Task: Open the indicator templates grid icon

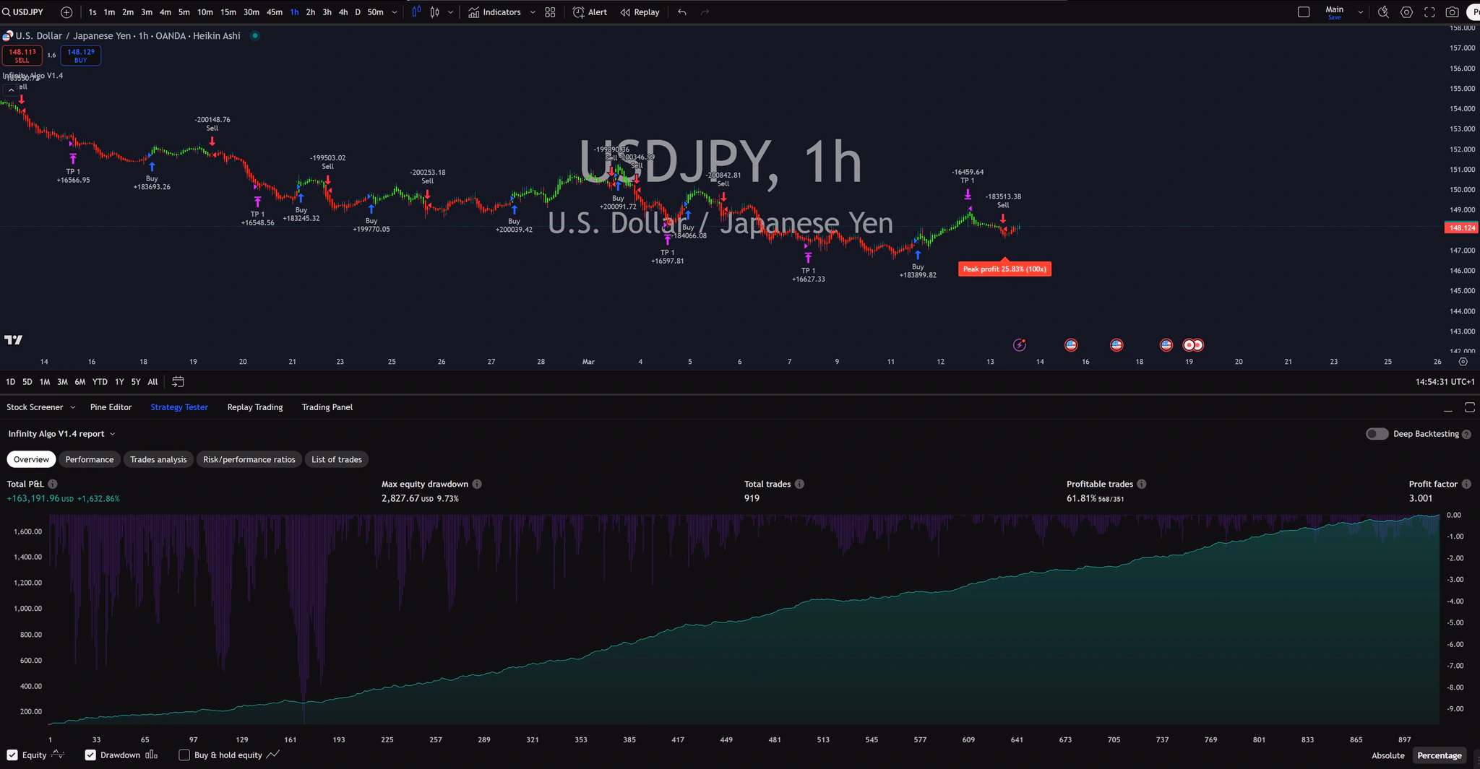Action: 549,12
